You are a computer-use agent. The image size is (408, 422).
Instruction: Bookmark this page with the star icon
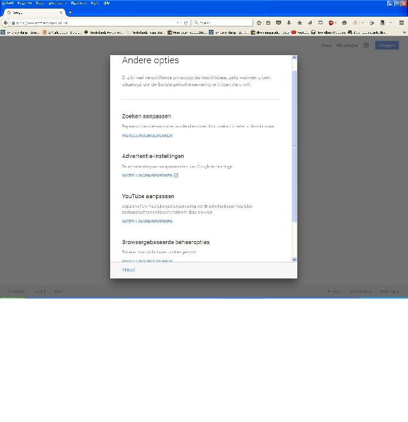pos(259,23)
